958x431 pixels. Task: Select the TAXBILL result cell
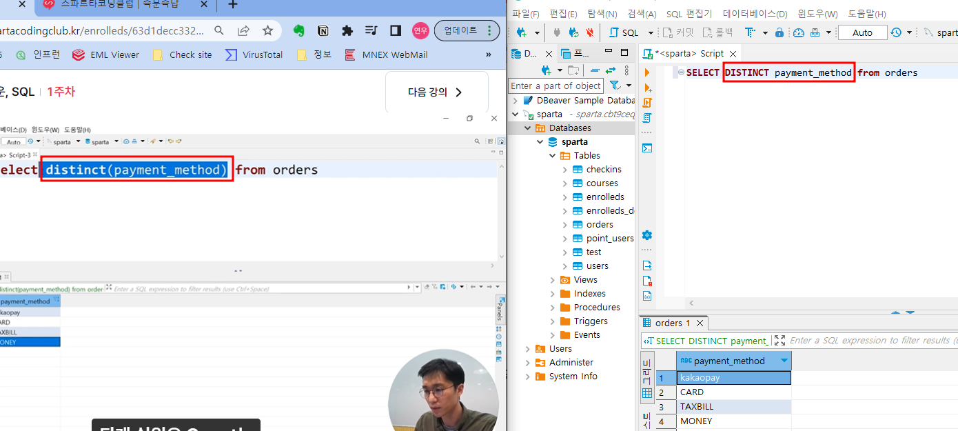(733, 407)
